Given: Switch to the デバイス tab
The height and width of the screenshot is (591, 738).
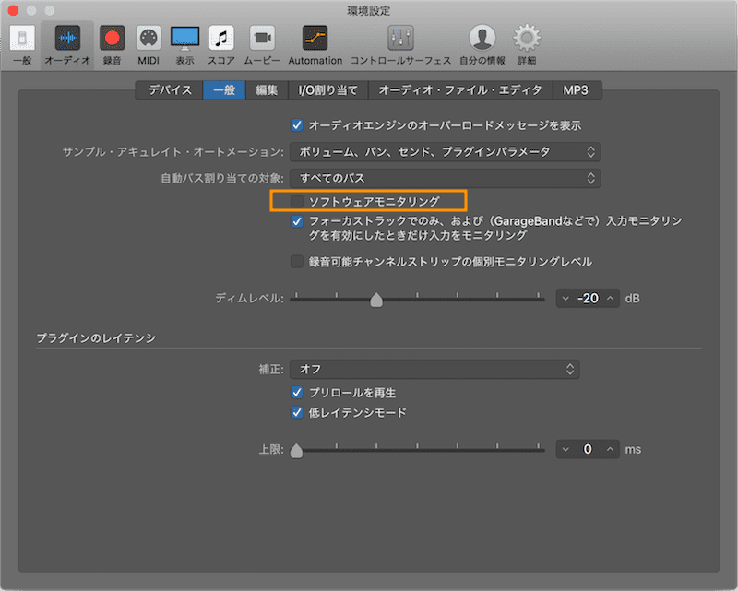Looking at the screenshot, I should coord(170,89).
